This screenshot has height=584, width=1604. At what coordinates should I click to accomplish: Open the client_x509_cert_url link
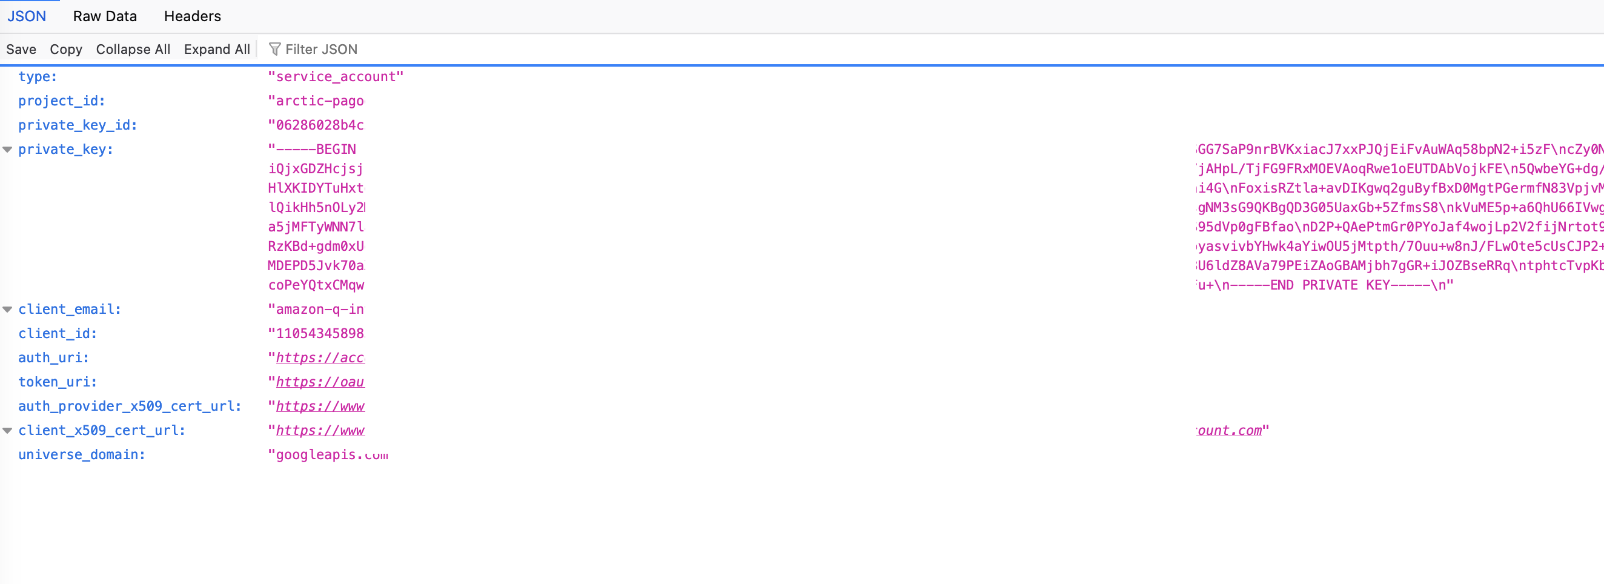[320, 431]
